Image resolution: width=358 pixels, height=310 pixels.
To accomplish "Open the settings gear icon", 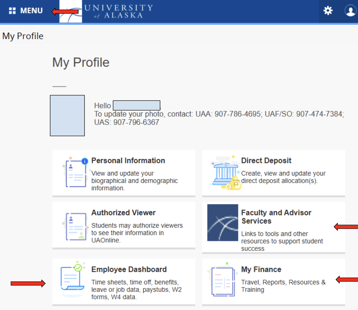I will [x=328, y=11].
